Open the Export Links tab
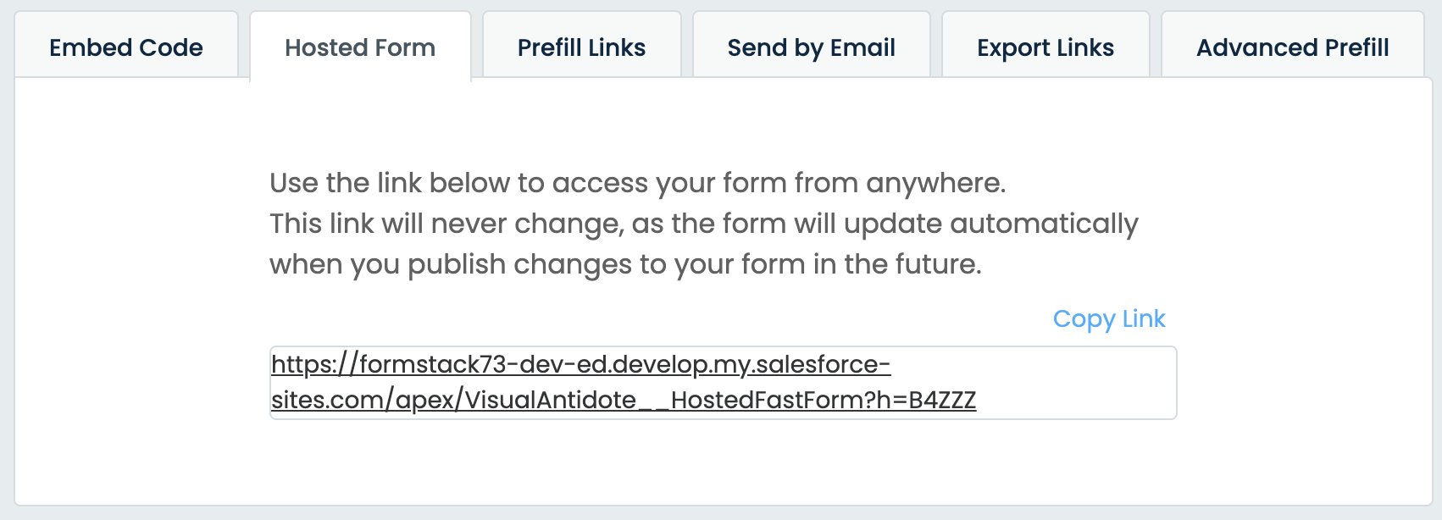Screen dimensions: 1442x520 (x=1045, y=47)
